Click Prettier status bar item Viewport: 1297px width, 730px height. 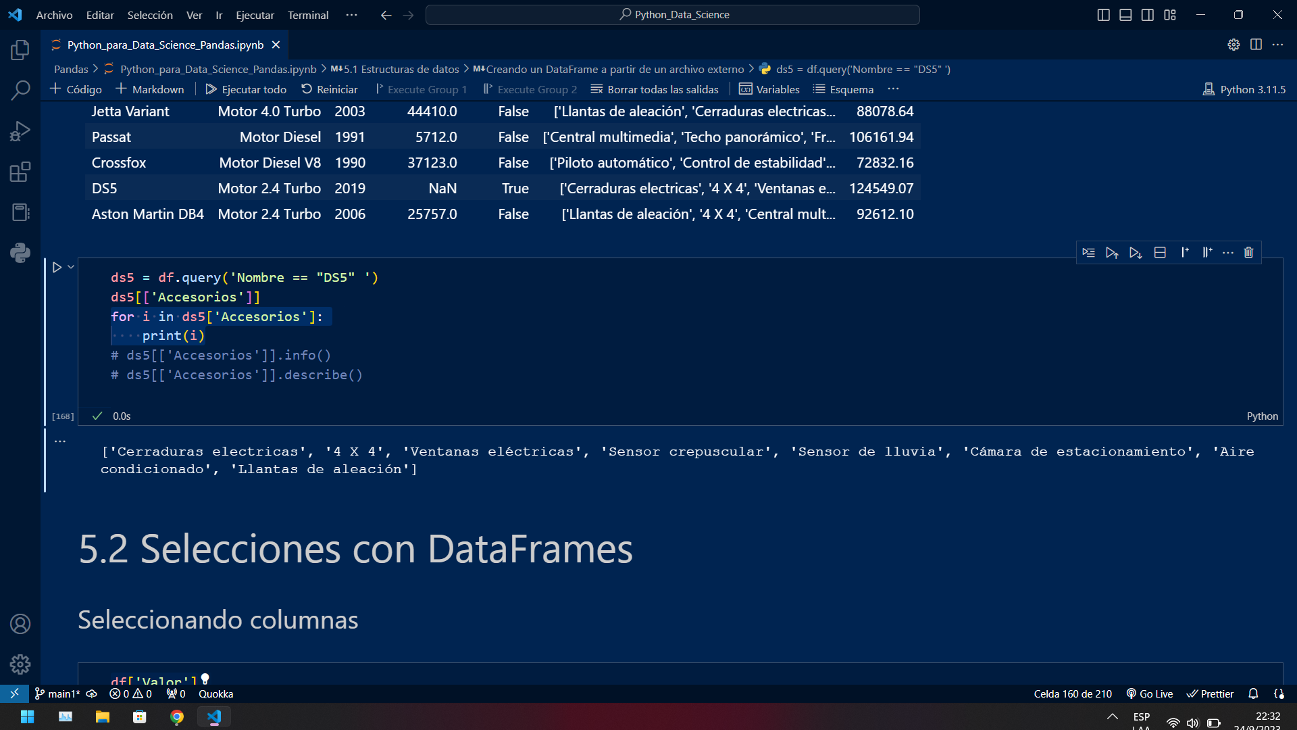(x=1211, y=693)
